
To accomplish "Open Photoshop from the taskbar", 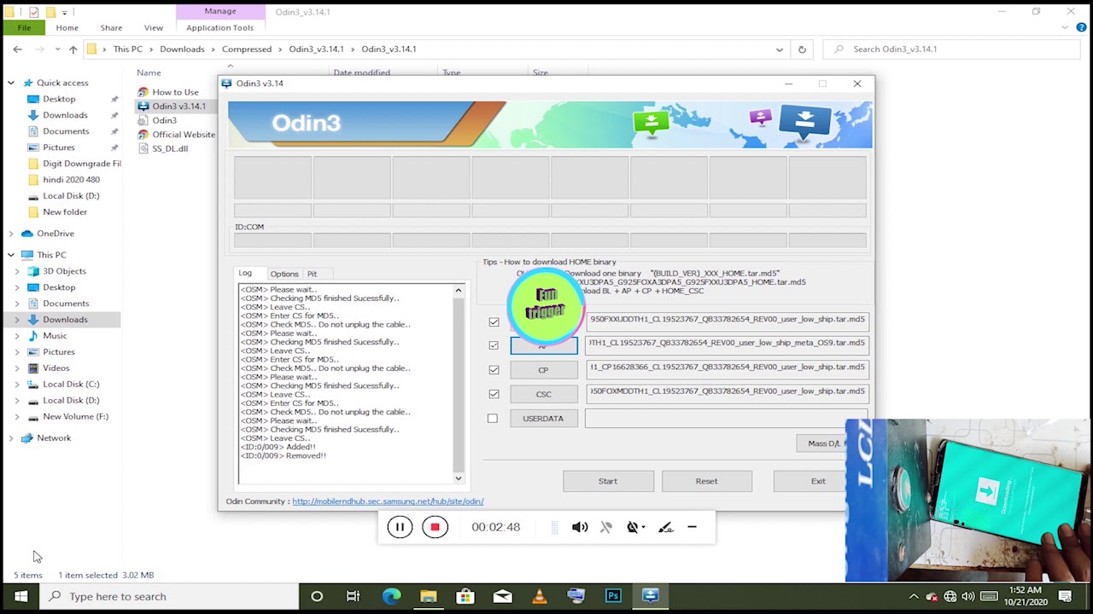I will click(x=613, y=596).
